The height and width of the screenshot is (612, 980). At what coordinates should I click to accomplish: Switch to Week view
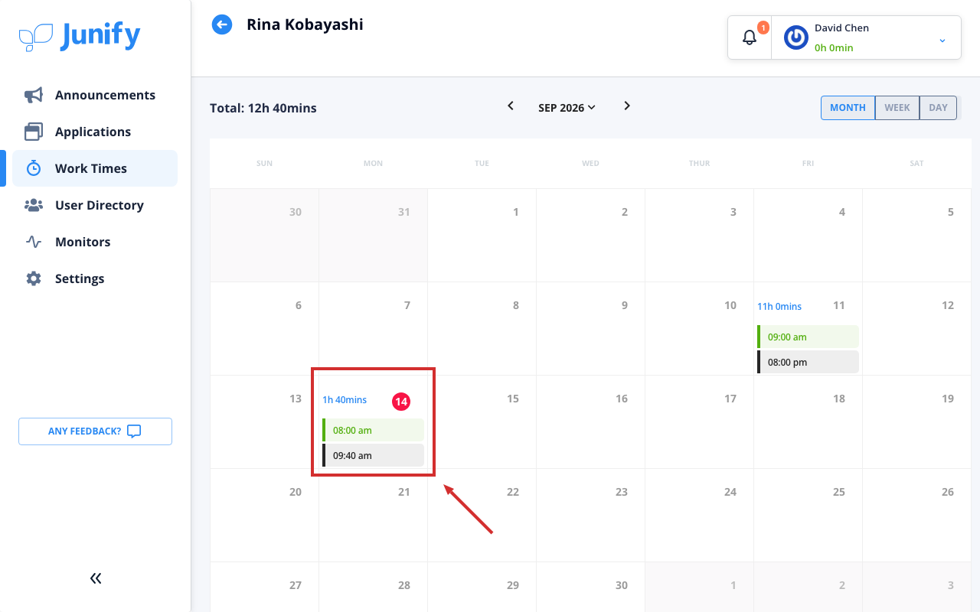pyautogui.click(x=897, y=108)
